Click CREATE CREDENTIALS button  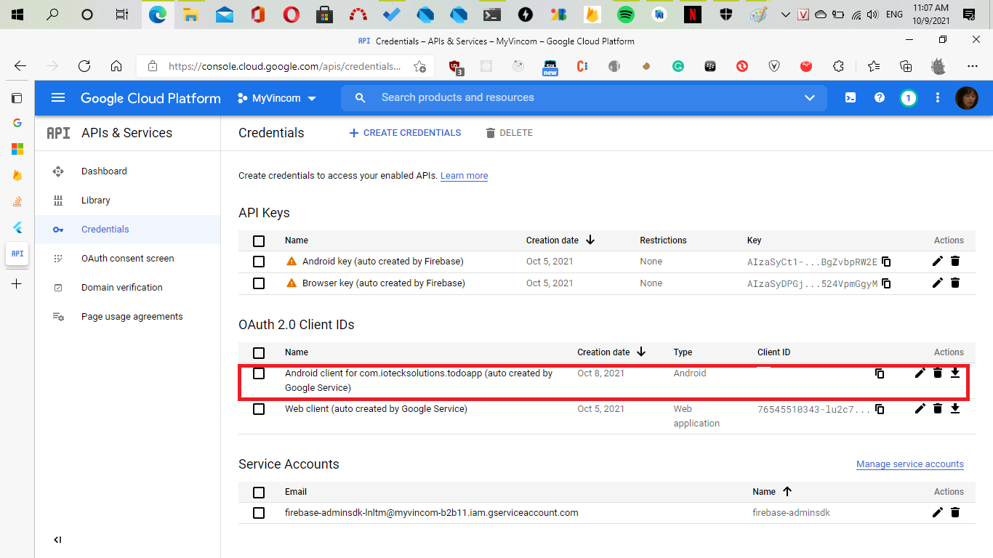pos(405,133)
